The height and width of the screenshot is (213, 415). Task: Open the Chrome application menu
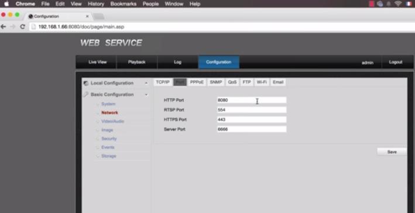coord(25,4)
